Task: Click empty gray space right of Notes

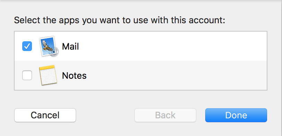Action: (x=176, y=75)
